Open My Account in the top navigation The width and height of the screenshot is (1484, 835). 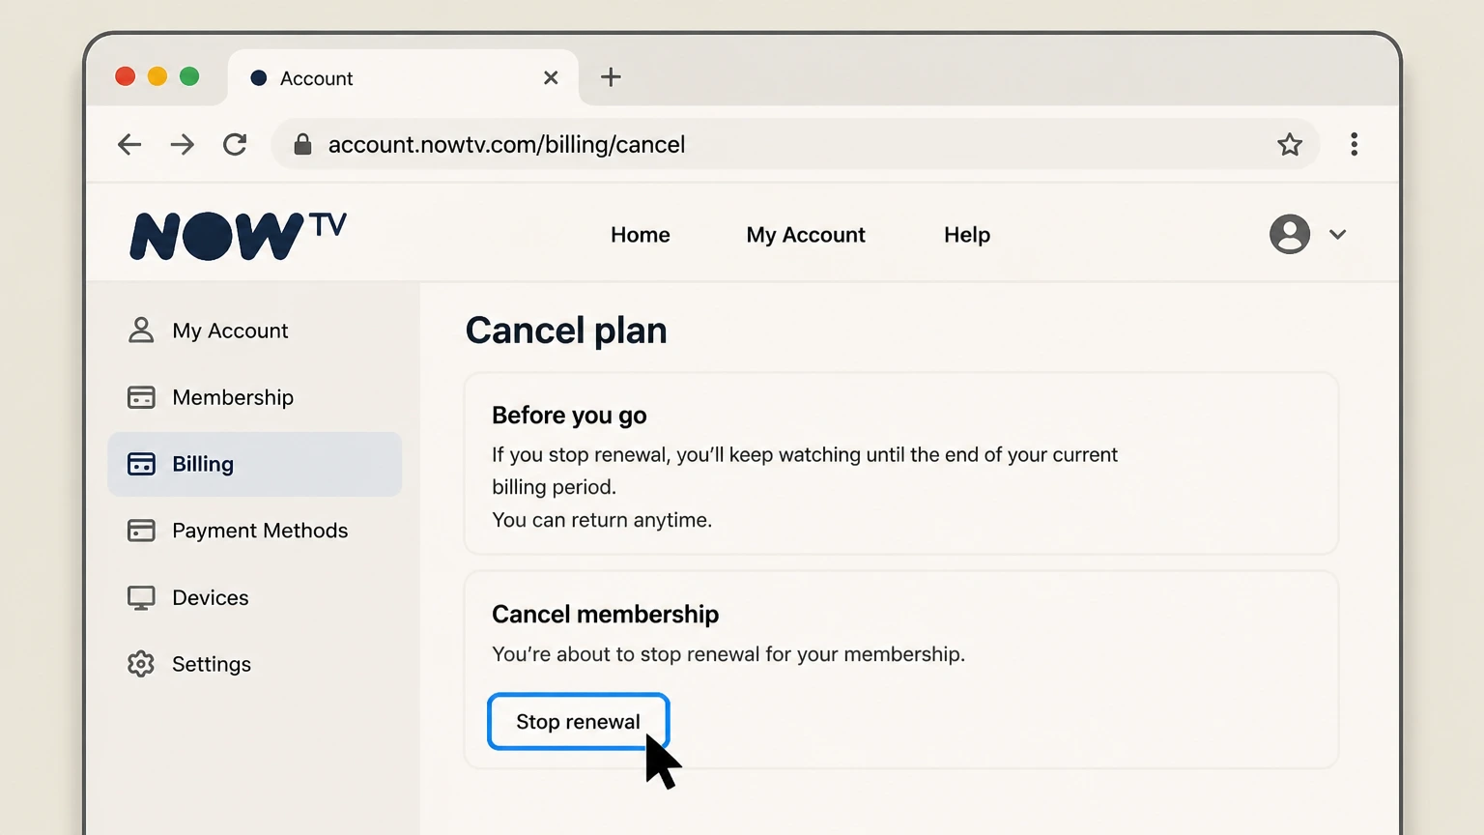[x=806, y=235]
